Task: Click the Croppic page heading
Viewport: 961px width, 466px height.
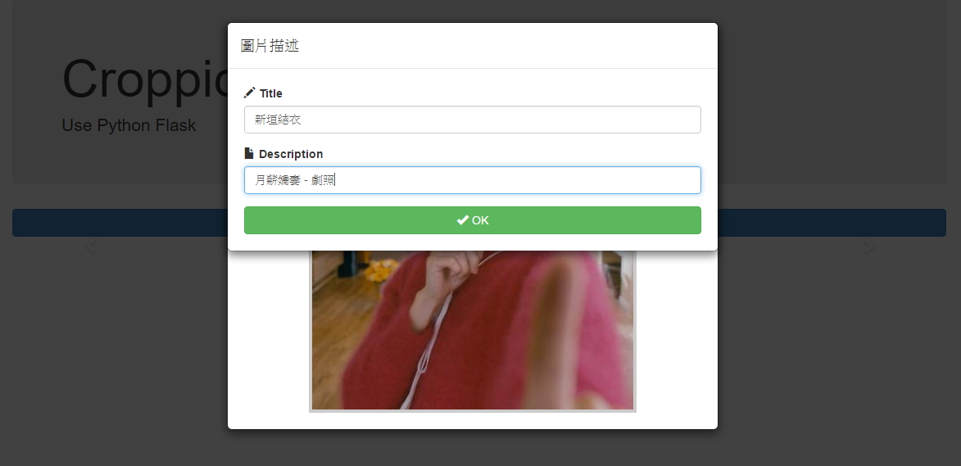Action: [x=145, y=79]
